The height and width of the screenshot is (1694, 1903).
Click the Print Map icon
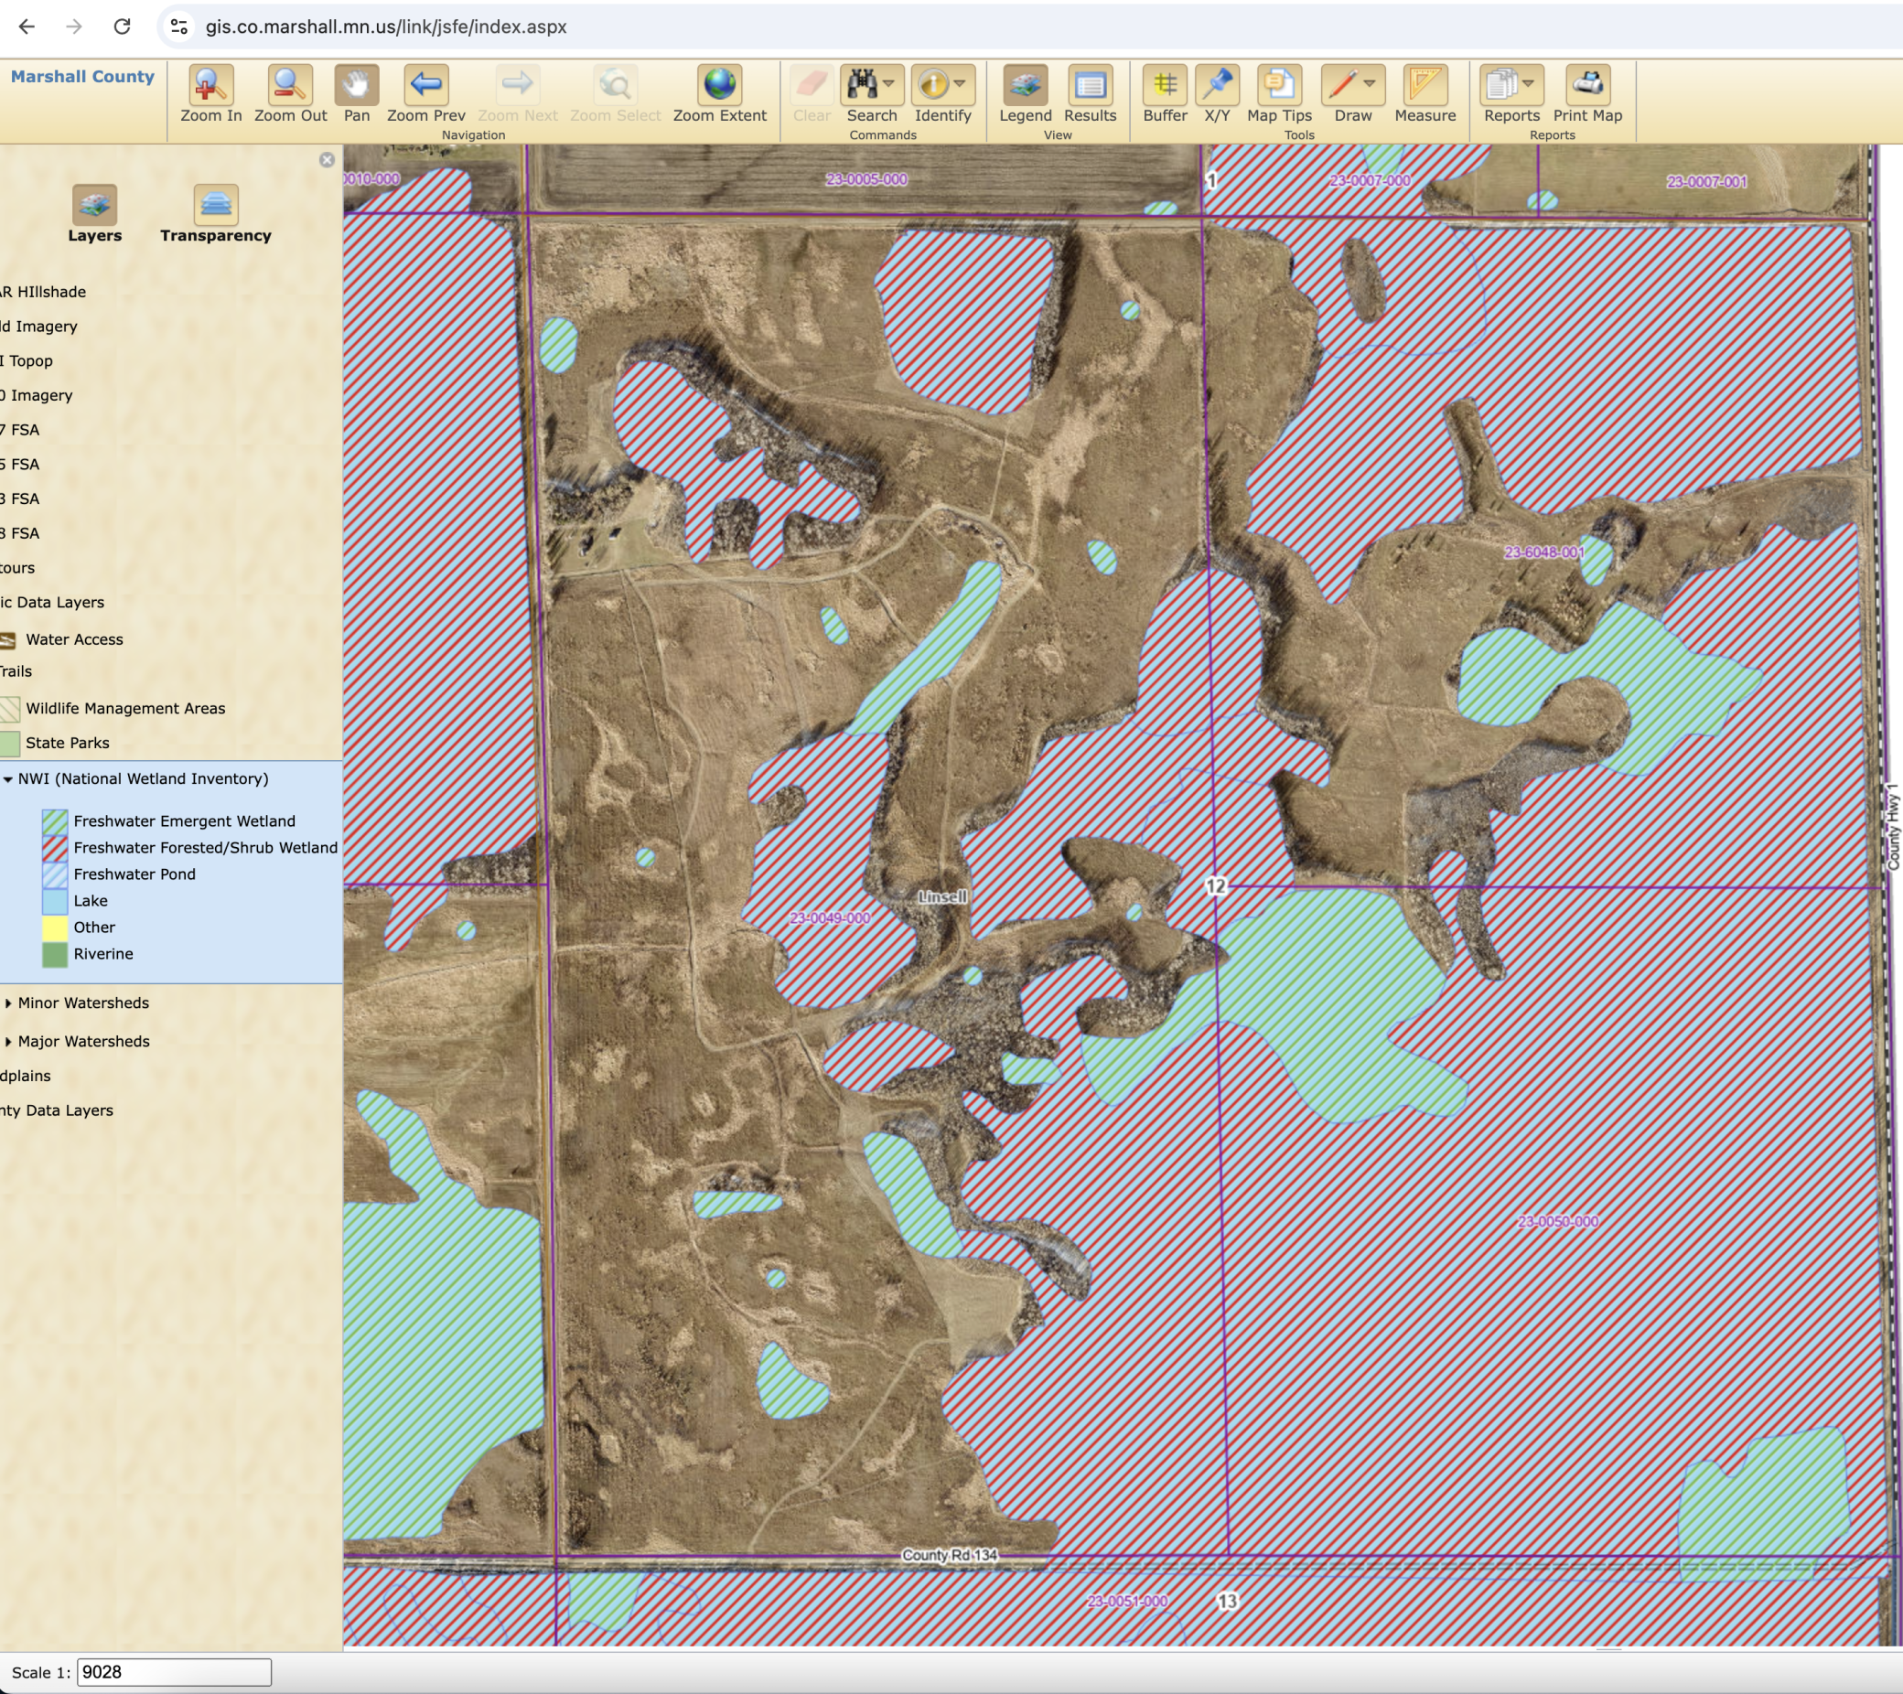1586,86
